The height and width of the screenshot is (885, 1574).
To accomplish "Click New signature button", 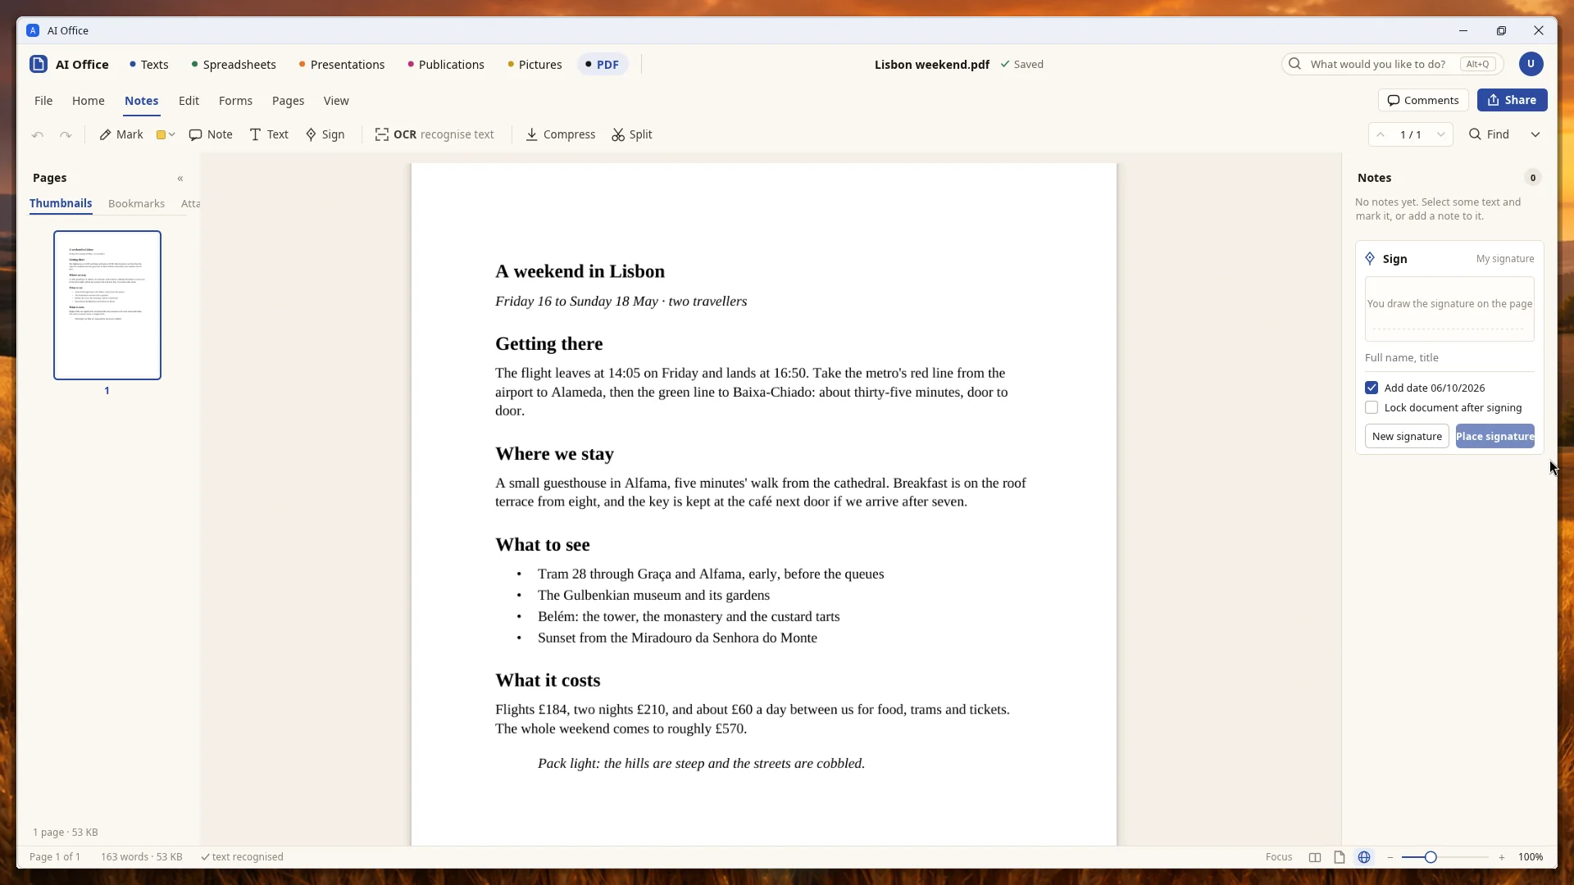I will tap(1407, 436).
